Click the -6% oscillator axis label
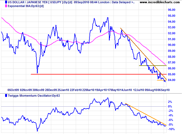This screenshot has width=182, height=135. coord(170,120)
